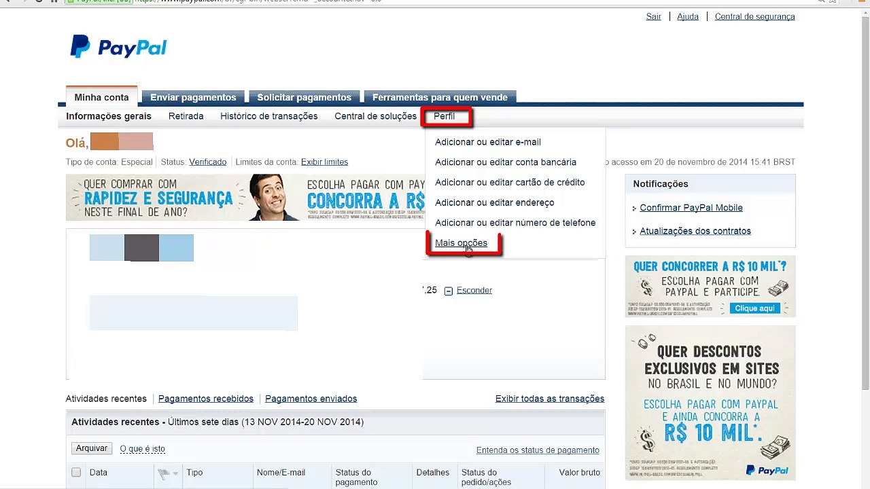Select Adicionar ou editar conta bancária

point(506,162)
